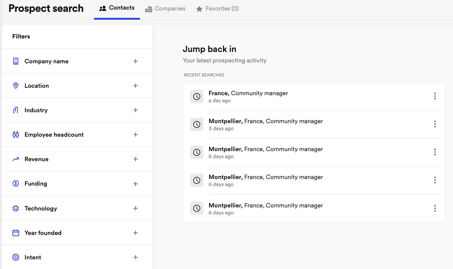Rerun the 'France, Community manager' recent search
This screenshot has height=269, width=453.
314,97
